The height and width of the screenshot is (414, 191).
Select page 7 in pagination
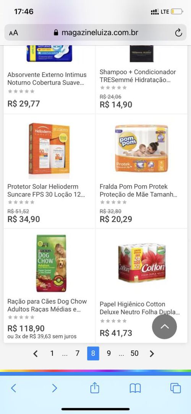tap(77, 353)
